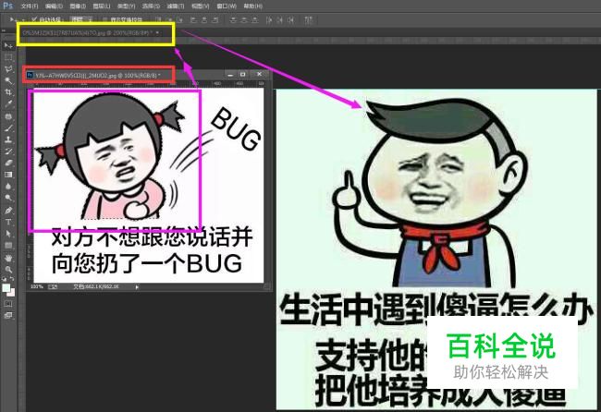The height and width of the screenshot is (412, 601).
Task: Change the screen mode
Action: point(8,316)
